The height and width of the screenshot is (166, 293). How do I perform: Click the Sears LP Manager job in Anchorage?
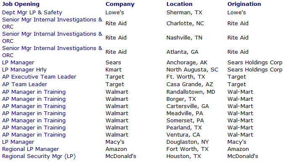pos(18,63)
